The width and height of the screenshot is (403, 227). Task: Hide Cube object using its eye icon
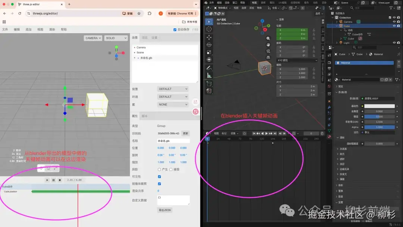394,26
